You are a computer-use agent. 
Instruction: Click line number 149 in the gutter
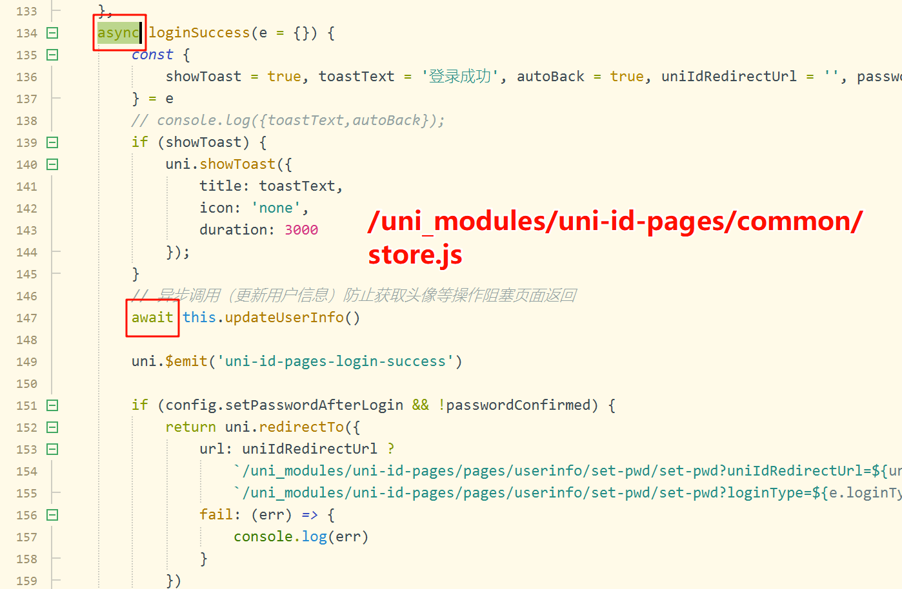[x=27, y=362]
